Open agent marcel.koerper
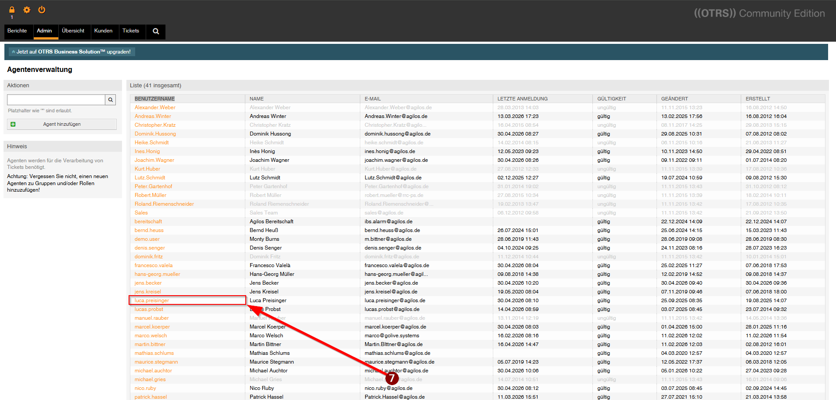Viewport: 836px width, 400px height. (x=152, y=327)
